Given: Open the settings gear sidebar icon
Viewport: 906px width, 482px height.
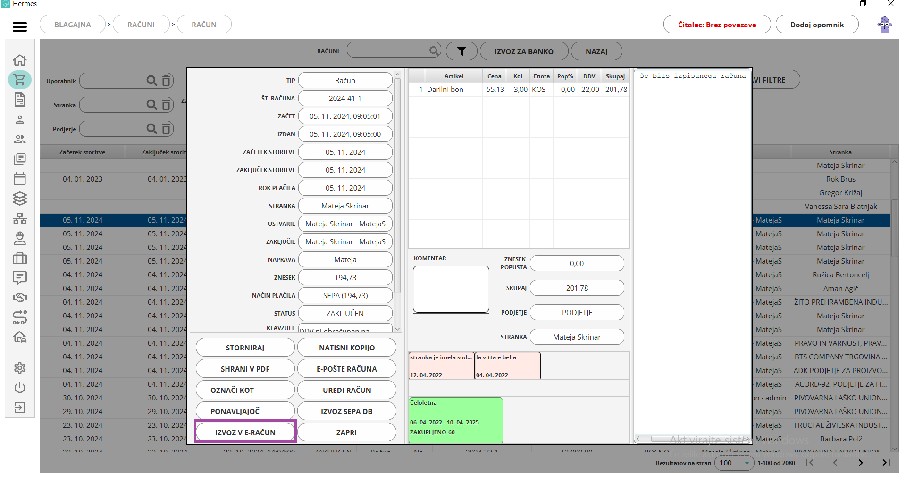Looking at the screenshot, I should 20,368.
